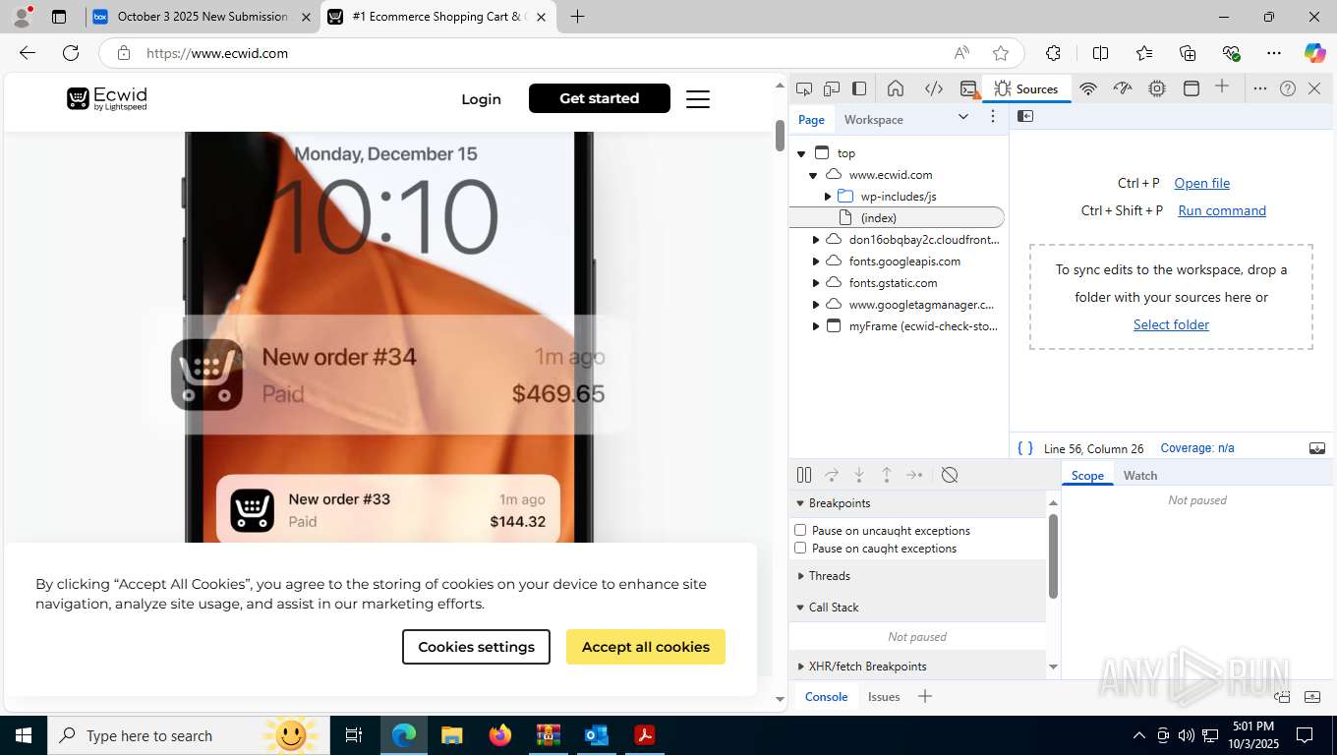
Task: Toggle DevTools activity bar dock icon
Action: click(x=859, y=88)
